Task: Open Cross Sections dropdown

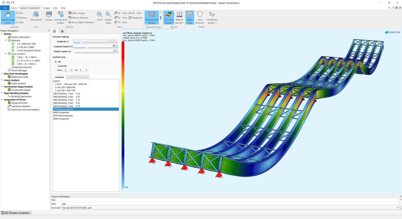Action: click(x=200, y=18)
